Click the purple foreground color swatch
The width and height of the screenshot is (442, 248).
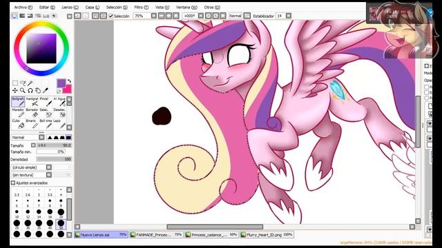point(61,83)
